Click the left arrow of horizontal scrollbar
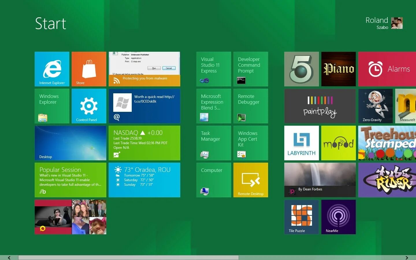 [x=9, y=258]
